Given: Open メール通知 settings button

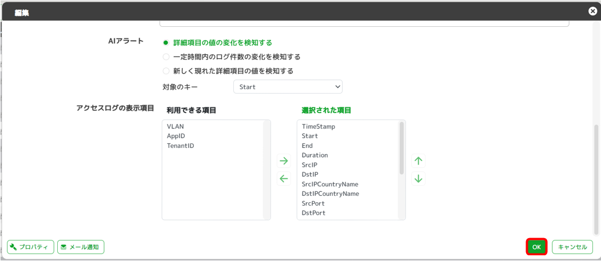Looking at the screenshot, I should [x=81, y=247].
